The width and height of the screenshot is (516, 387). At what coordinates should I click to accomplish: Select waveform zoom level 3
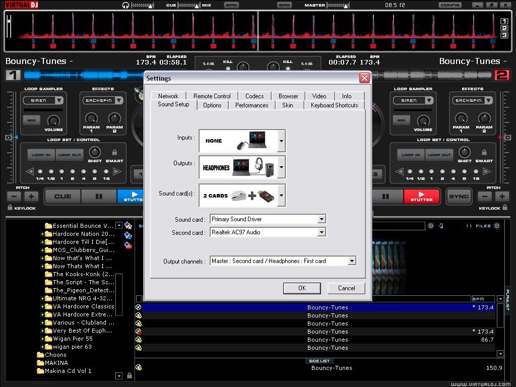(x=504, y=35)
